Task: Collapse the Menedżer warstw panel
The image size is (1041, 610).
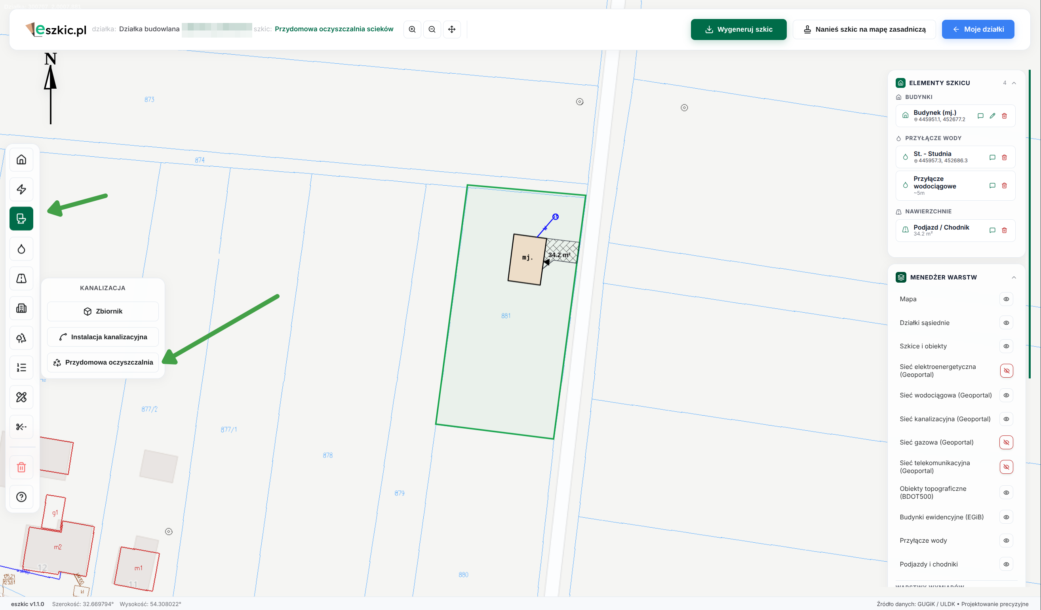Action: tap(1014, 277)
